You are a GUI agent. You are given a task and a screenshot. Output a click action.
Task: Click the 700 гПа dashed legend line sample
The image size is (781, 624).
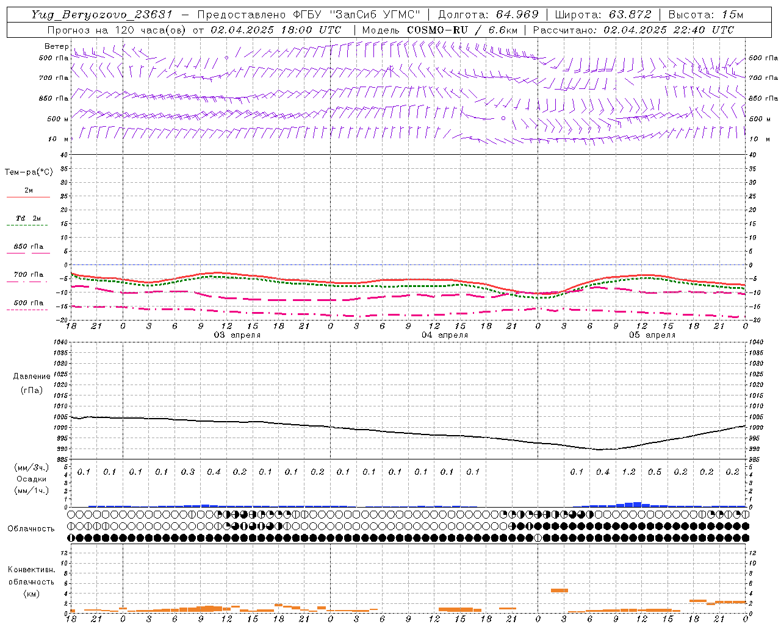(28, 282)
